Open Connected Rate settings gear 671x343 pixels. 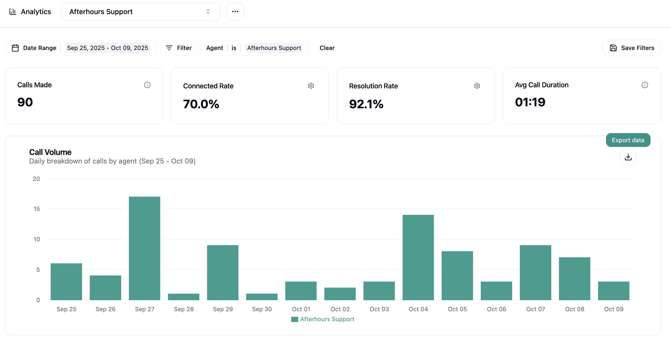[311, 86]
